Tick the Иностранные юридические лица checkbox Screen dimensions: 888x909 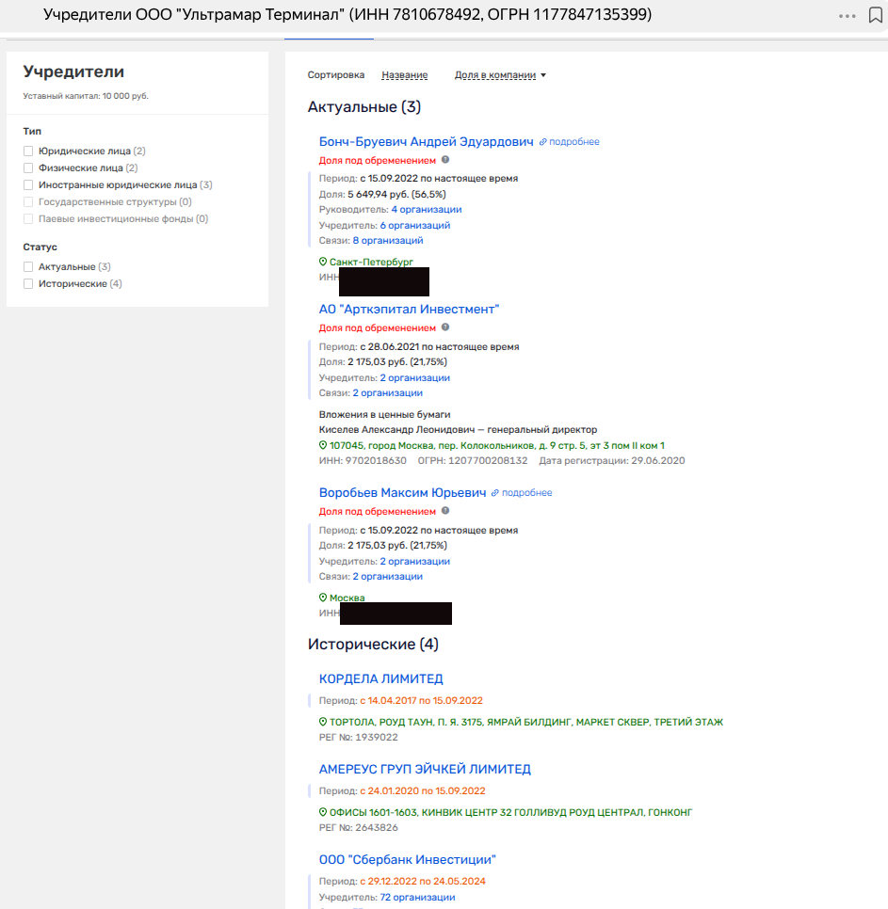(28, 185)
